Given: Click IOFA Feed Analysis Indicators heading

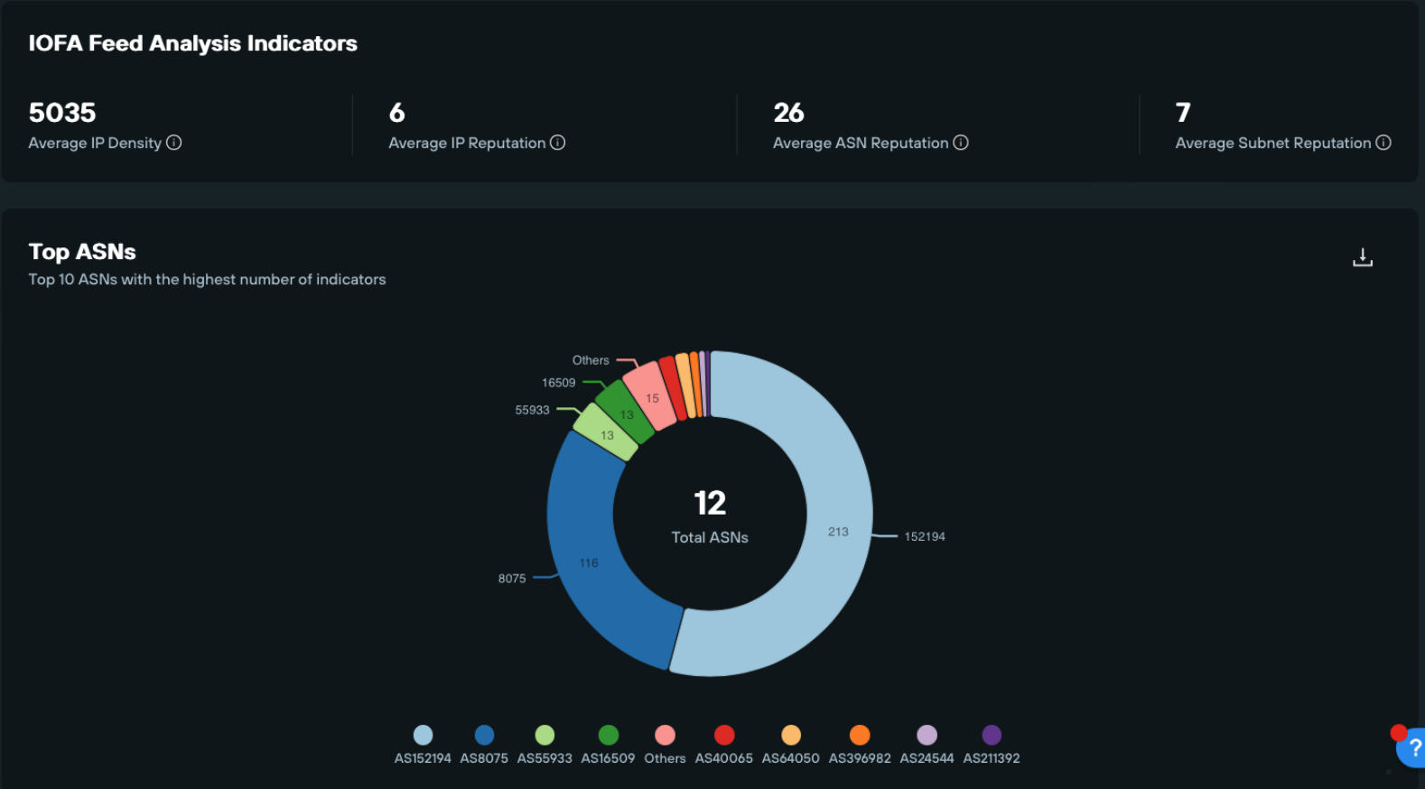Looking at the screenshot, I should [192, 43].
